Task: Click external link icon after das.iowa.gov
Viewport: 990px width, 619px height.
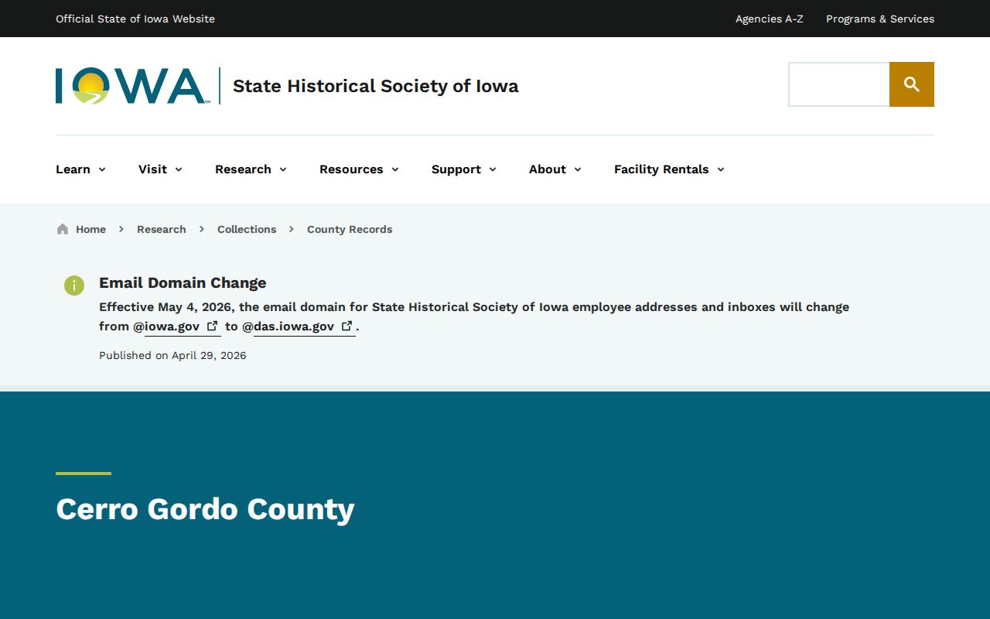Action: 347,326
